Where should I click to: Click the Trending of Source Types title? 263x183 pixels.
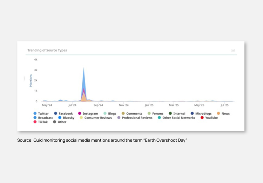point(47,50)
